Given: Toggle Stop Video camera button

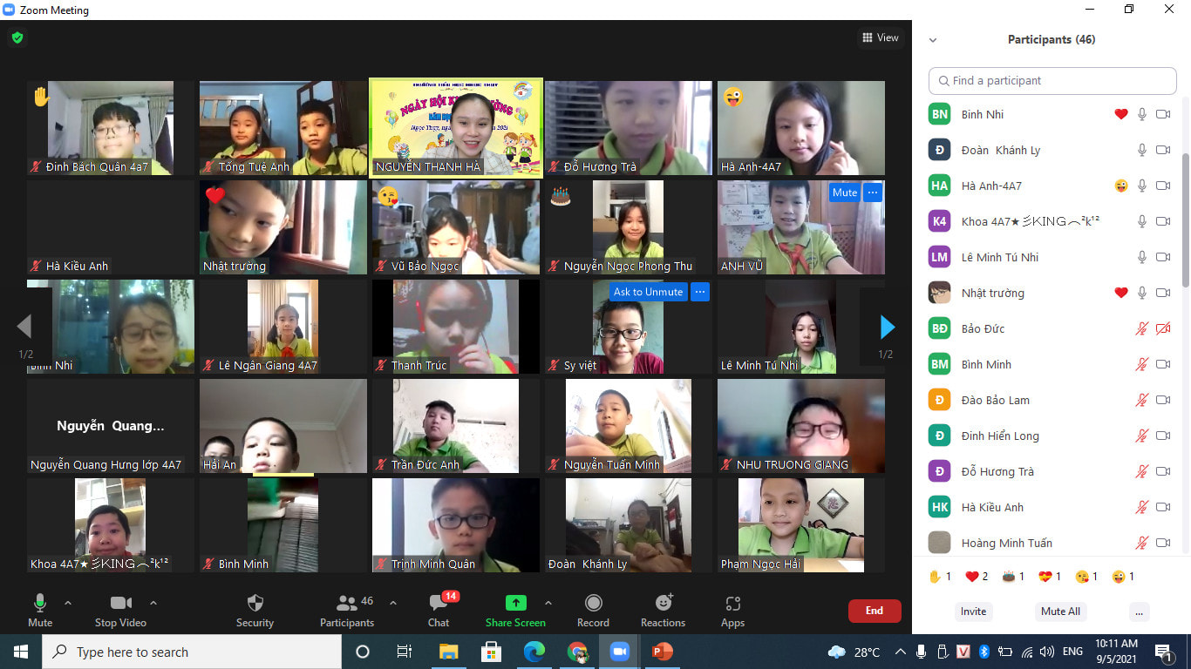Looking at the screenshot, I should tap(120, 603).
